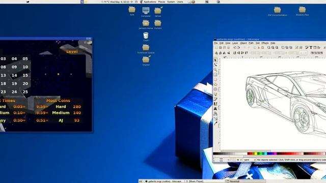Click the Duplicate object toolbar icon
Viewport: 326px width, 183px height.
(x=283, y=48)
